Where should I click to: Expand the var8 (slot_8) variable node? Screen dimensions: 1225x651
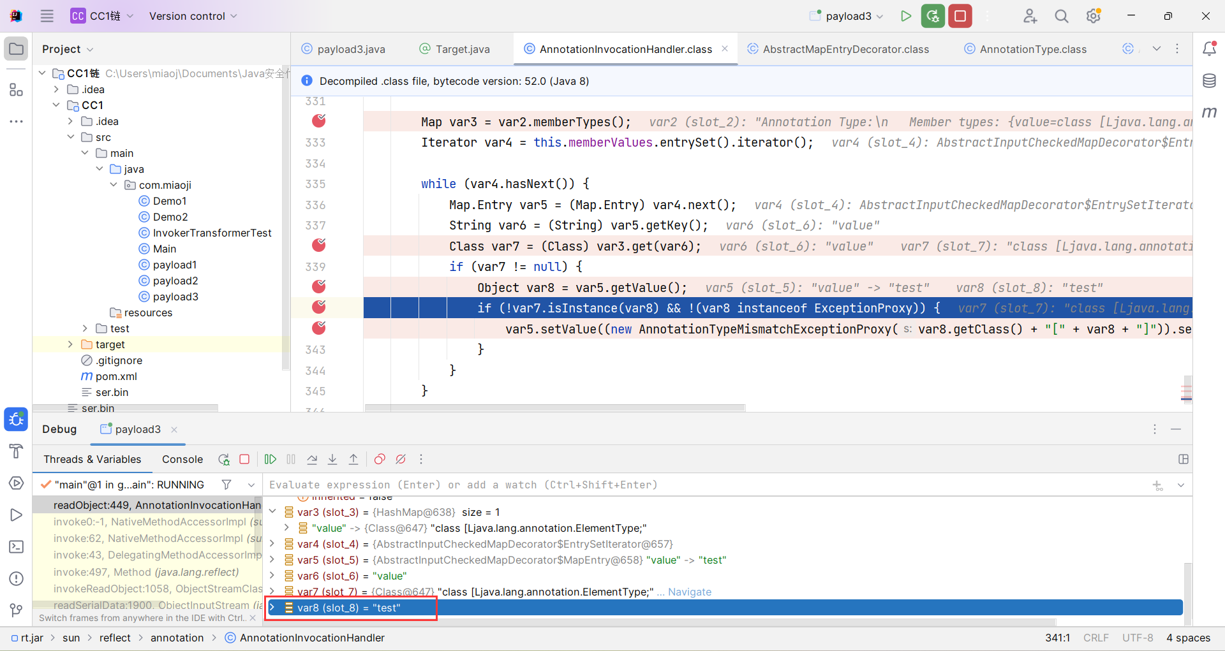click(272, 608)
